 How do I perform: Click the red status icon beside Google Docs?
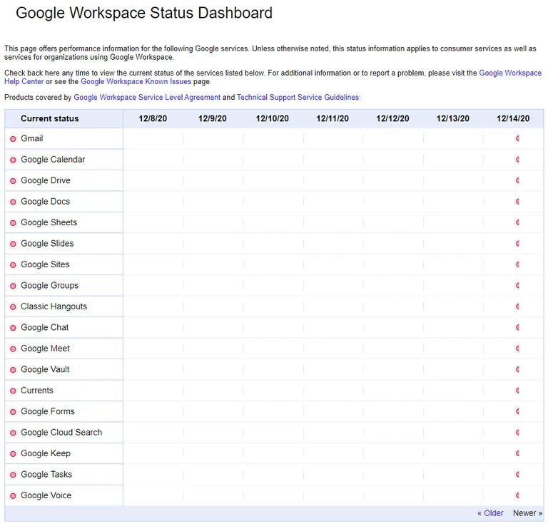coord(13,202)
